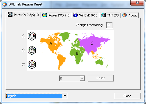The height and width of the screenshot is (104, 146).
Task: Click the Close button
Action: (x=127, y=96)
